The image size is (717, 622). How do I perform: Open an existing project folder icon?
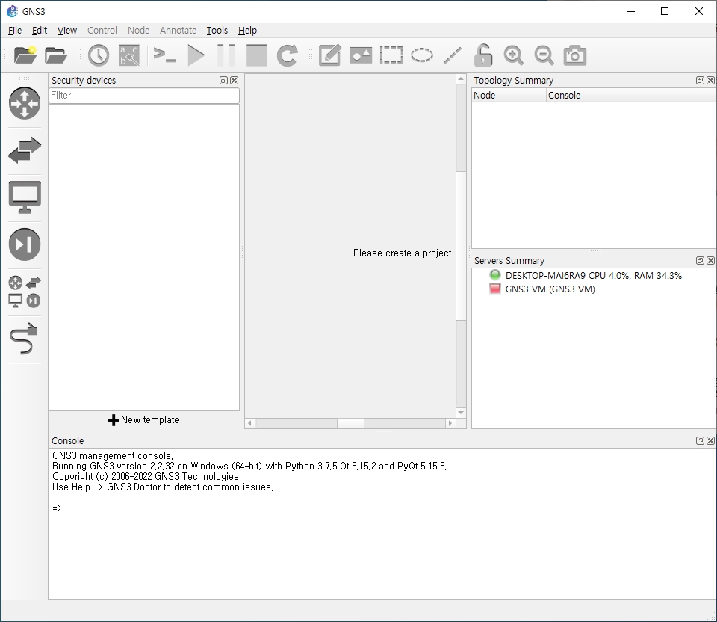click(x=56, y=55)
